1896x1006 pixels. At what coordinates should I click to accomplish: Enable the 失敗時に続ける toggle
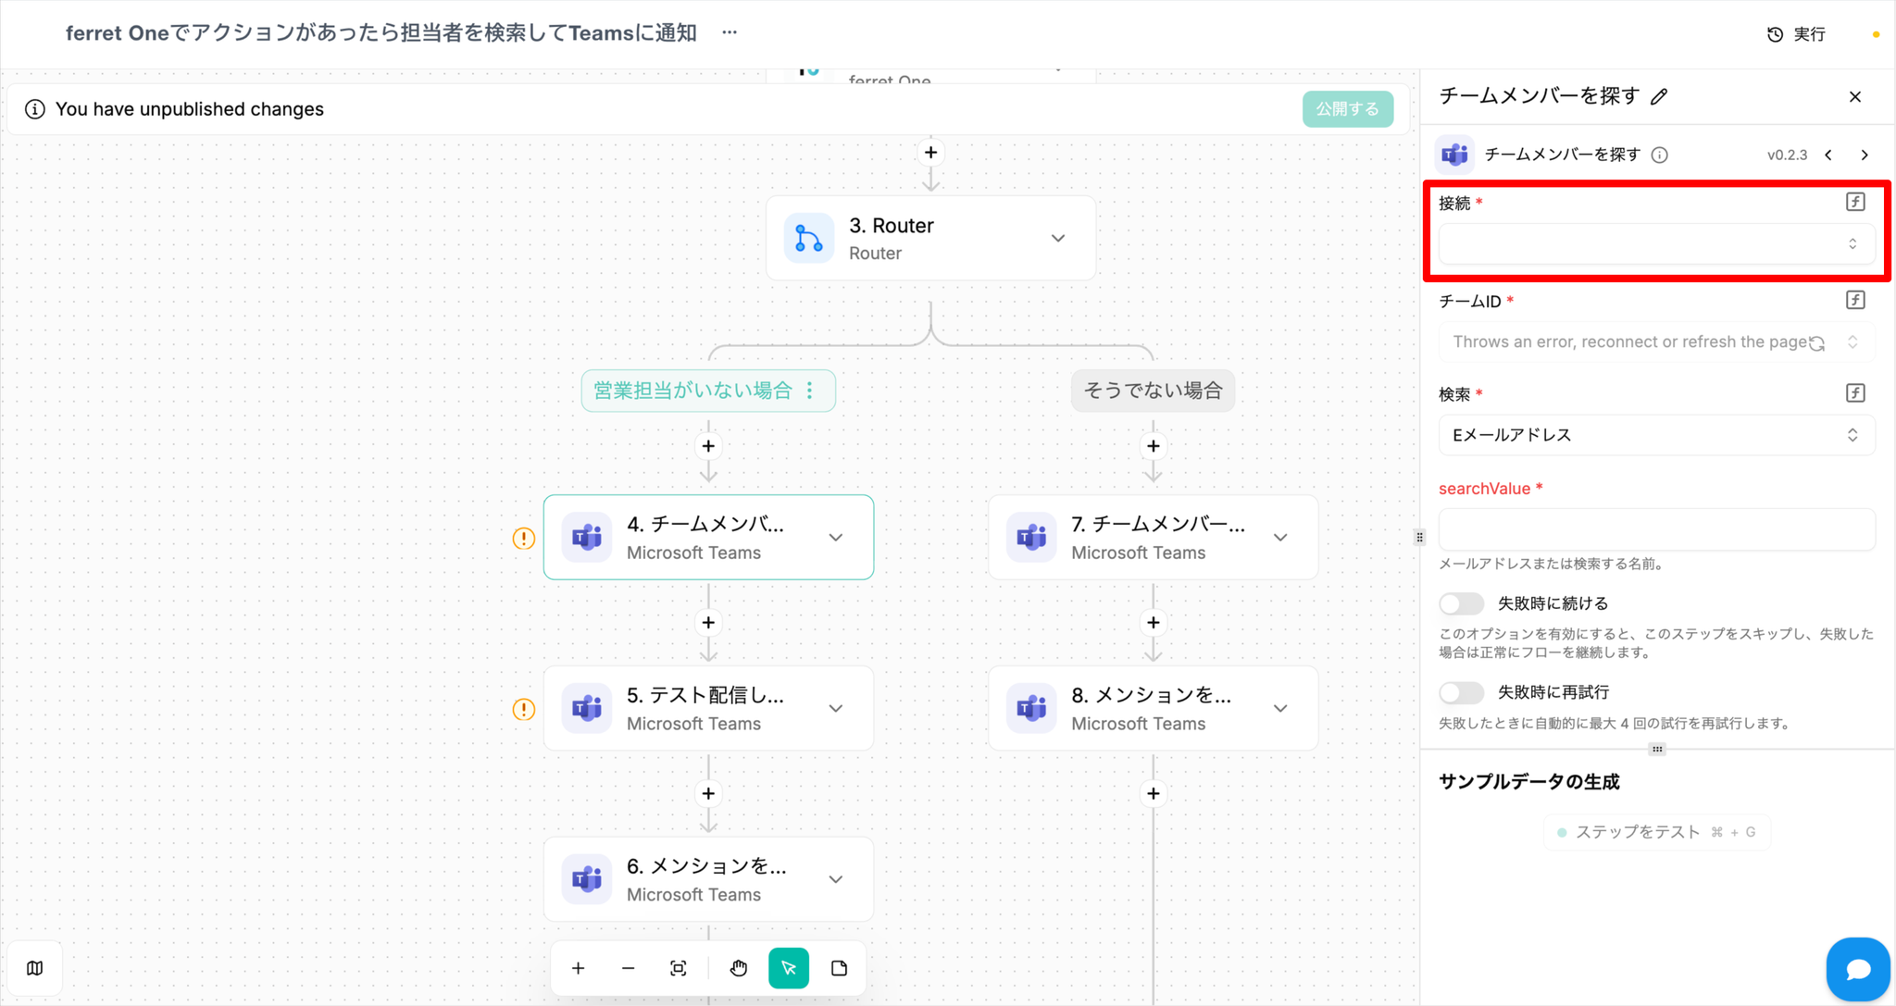(x=1461, y=603)
